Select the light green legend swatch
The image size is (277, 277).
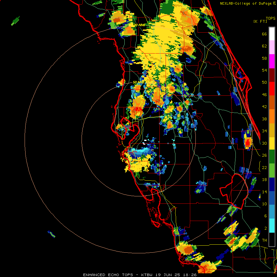272,171
